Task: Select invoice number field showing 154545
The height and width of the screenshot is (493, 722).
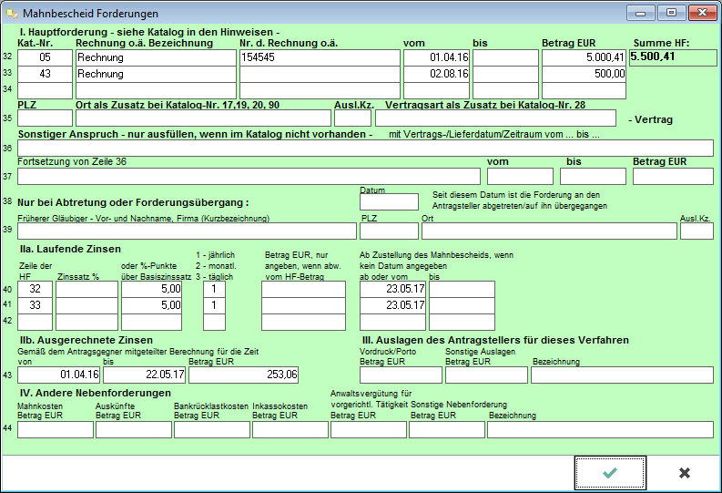Action: pos(320,57)
